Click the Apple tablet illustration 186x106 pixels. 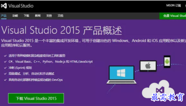[x=148, y=66]
